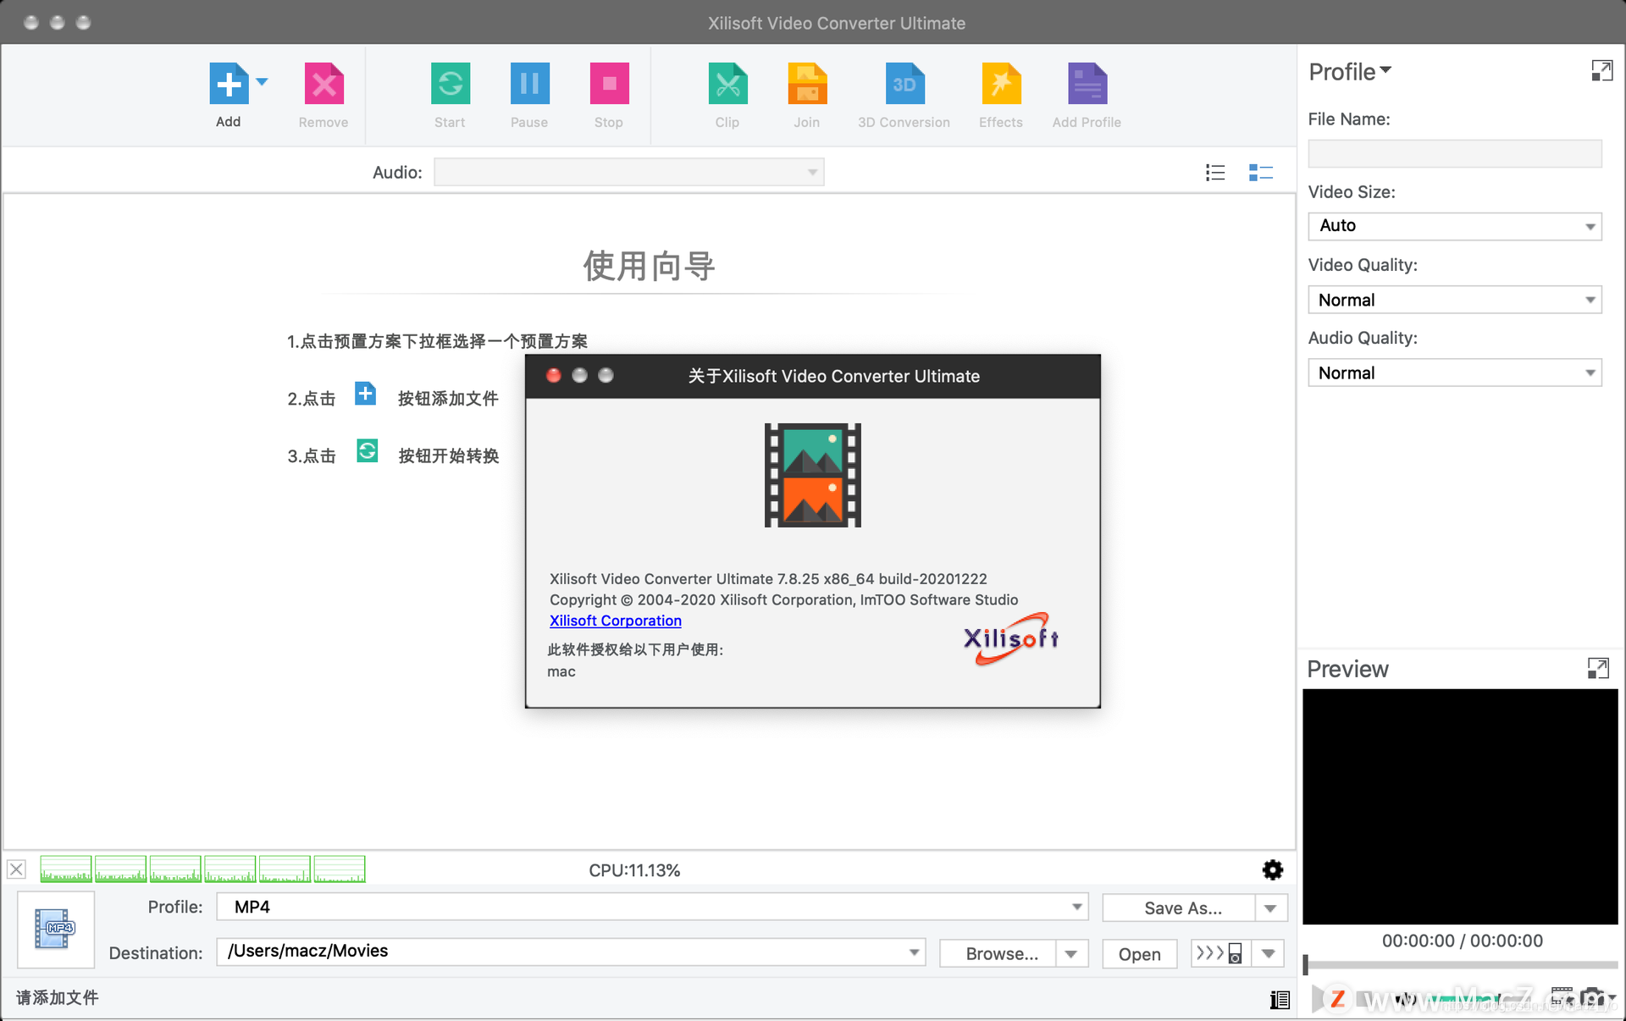Screen dimensions: 1626x1021
Task: Open the Profile panel header menu
Action: coord(1350,72)
